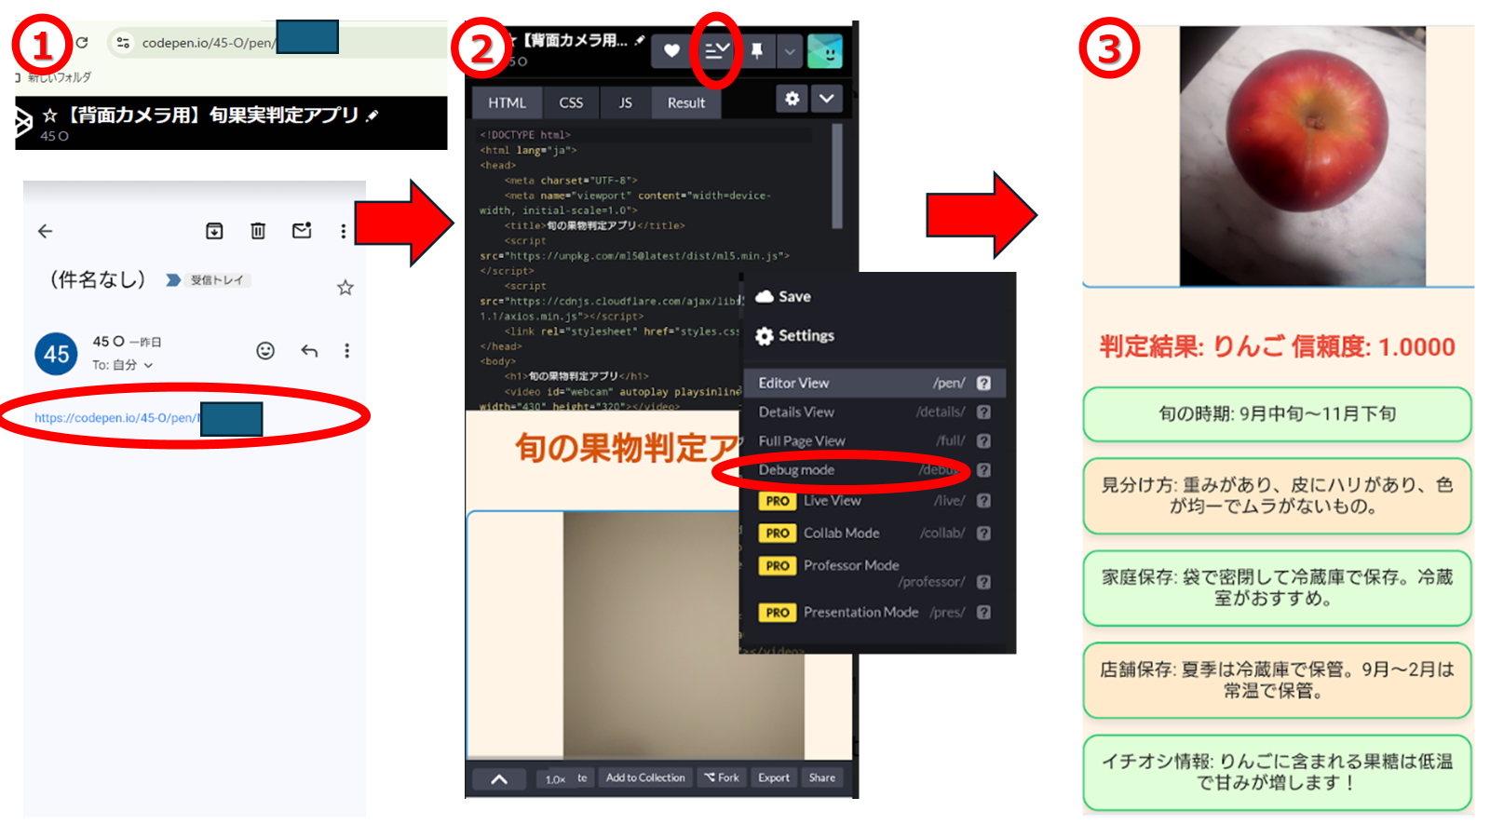The width and height of the screenshot is (1490, 838).
Task: Expand recipient details next to To: 自分
Action: [148, 365]
